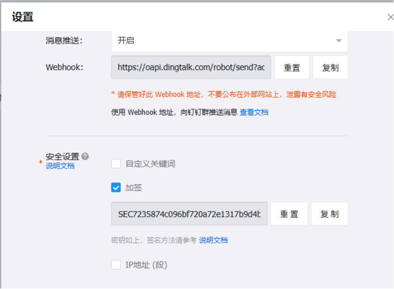Tick the IP地址 (段) checkbox
The image size is (394, 289).
116,265
